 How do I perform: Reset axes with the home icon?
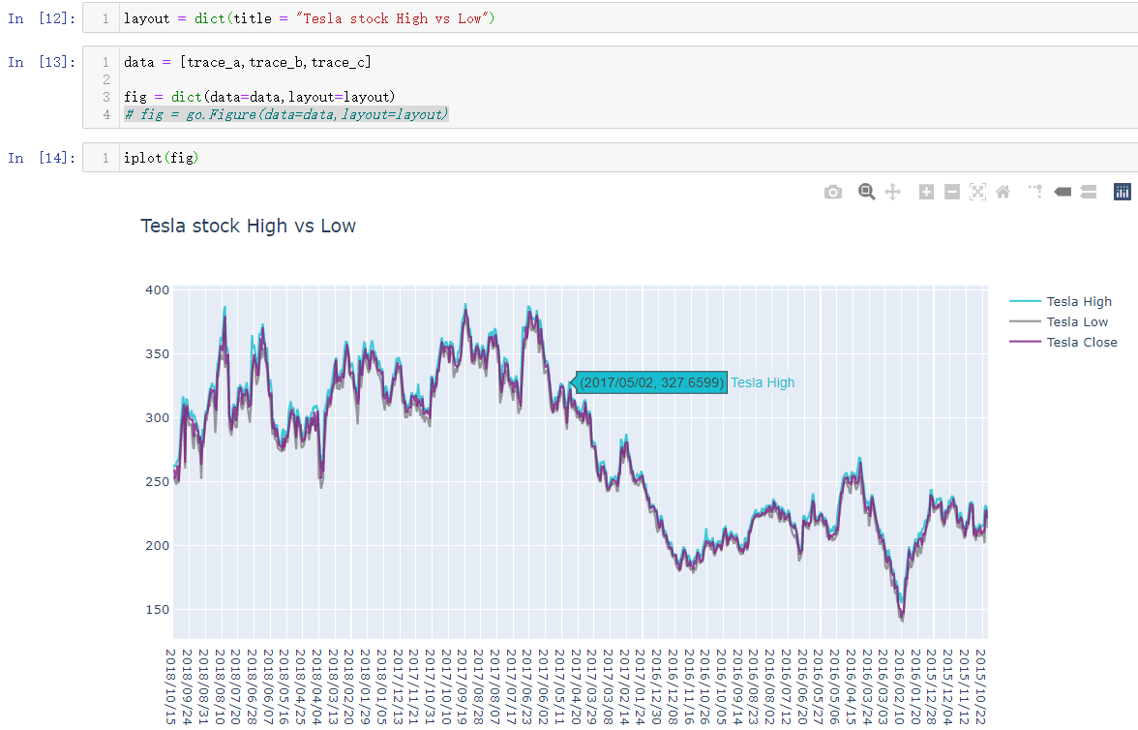1003,192
